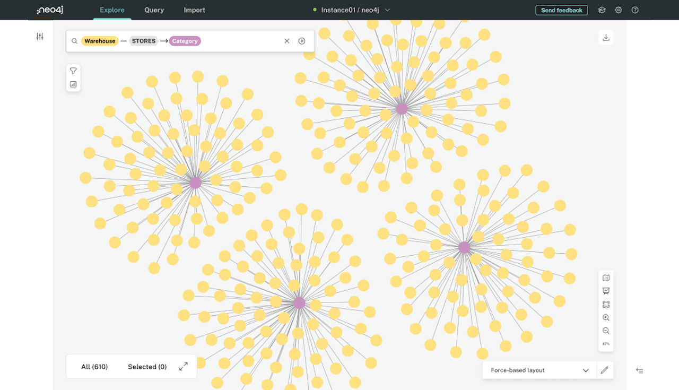The width and height of the screenshot is (679, 390).
Task: Toggle the minimap map icon
Action: 606,278
